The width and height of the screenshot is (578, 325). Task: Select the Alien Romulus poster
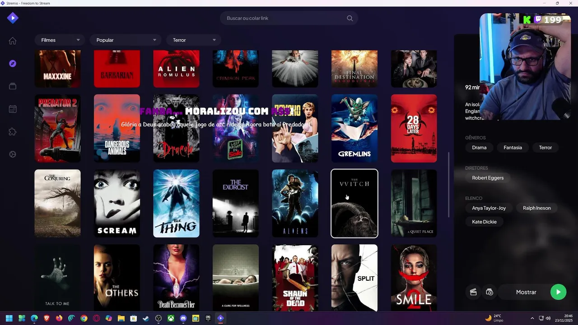point(176,69)
